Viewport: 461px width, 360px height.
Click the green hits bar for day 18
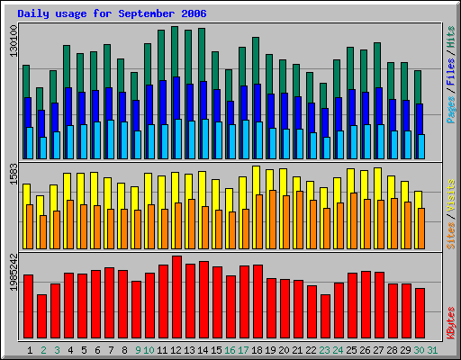point(256,60)
